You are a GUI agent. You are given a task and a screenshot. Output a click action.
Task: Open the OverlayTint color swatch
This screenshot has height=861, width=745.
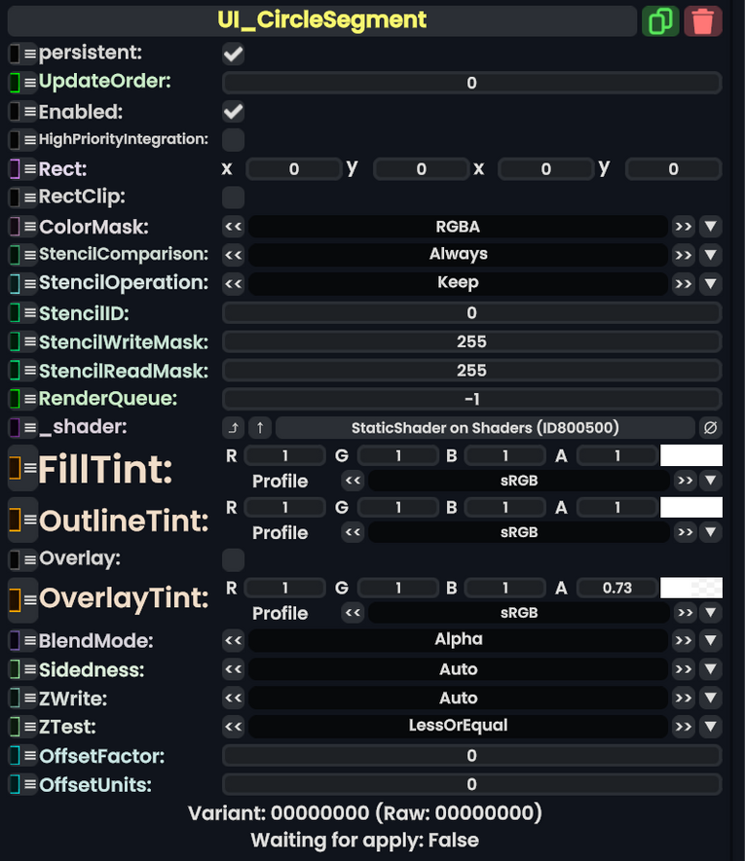691,588
